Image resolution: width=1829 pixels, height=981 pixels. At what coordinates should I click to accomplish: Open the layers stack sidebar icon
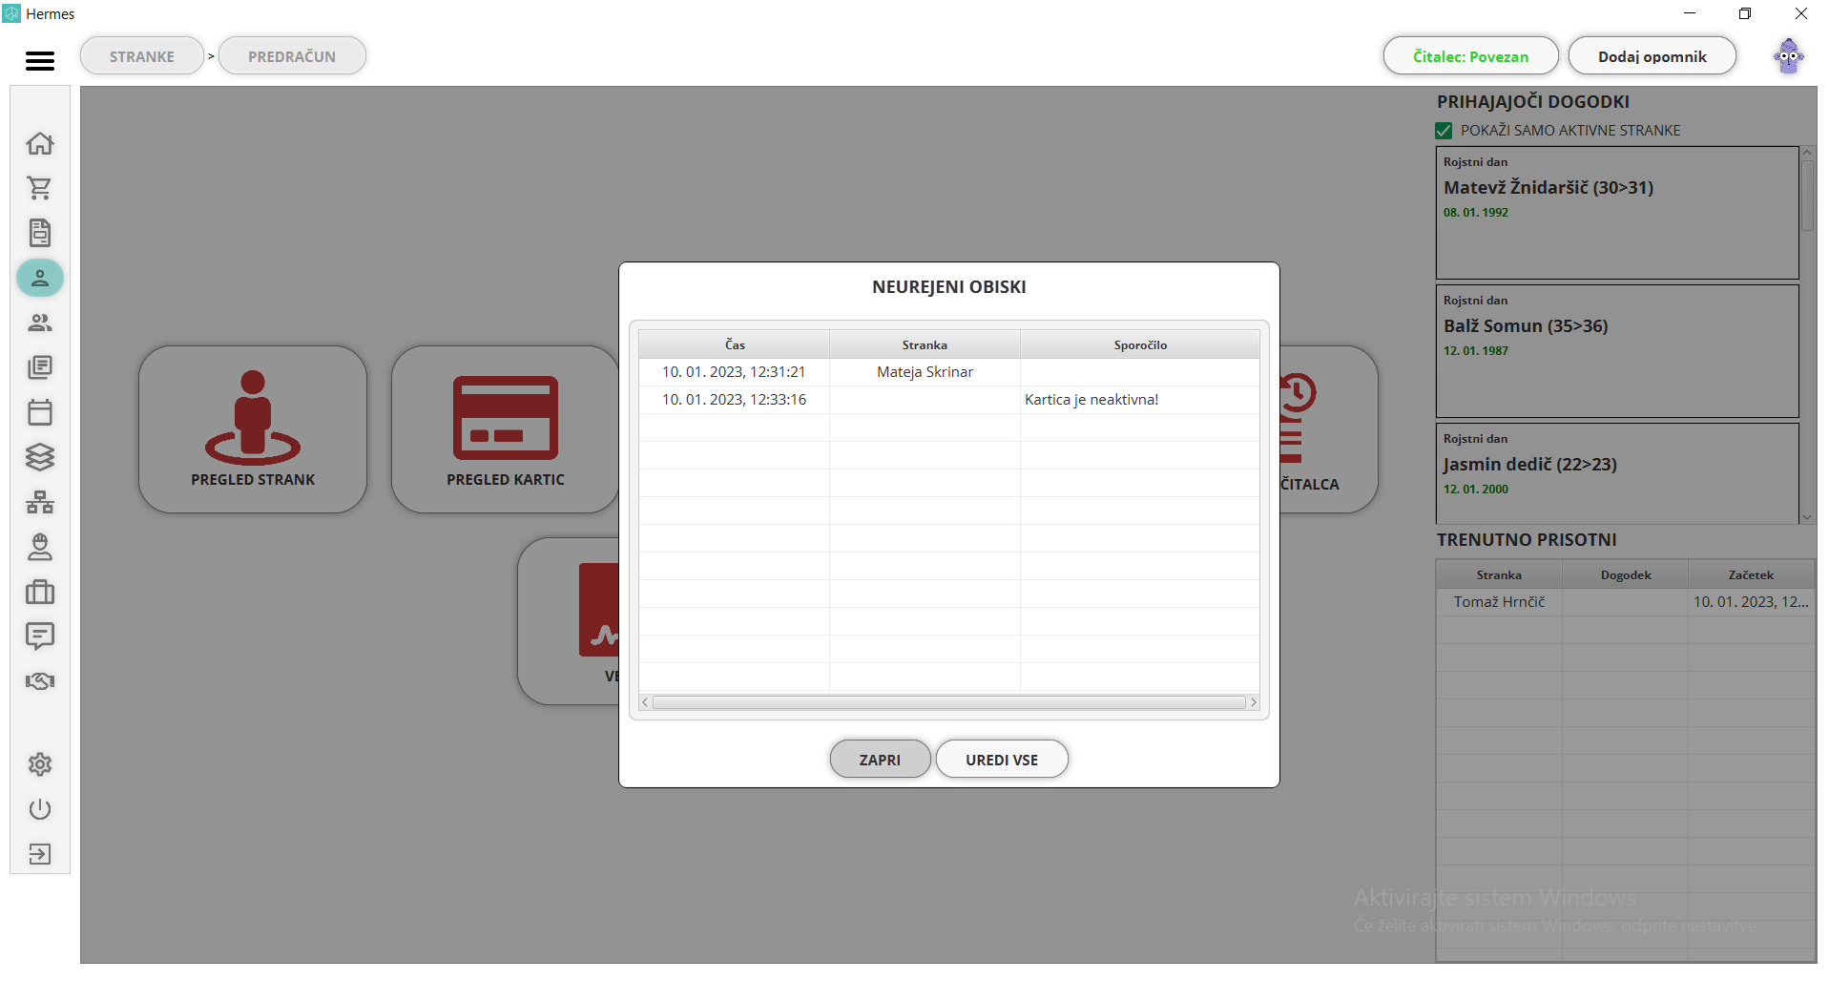40,457
